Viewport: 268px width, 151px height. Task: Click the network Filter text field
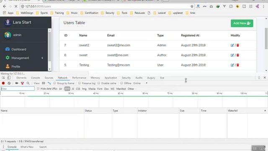[x=18, y=89]
